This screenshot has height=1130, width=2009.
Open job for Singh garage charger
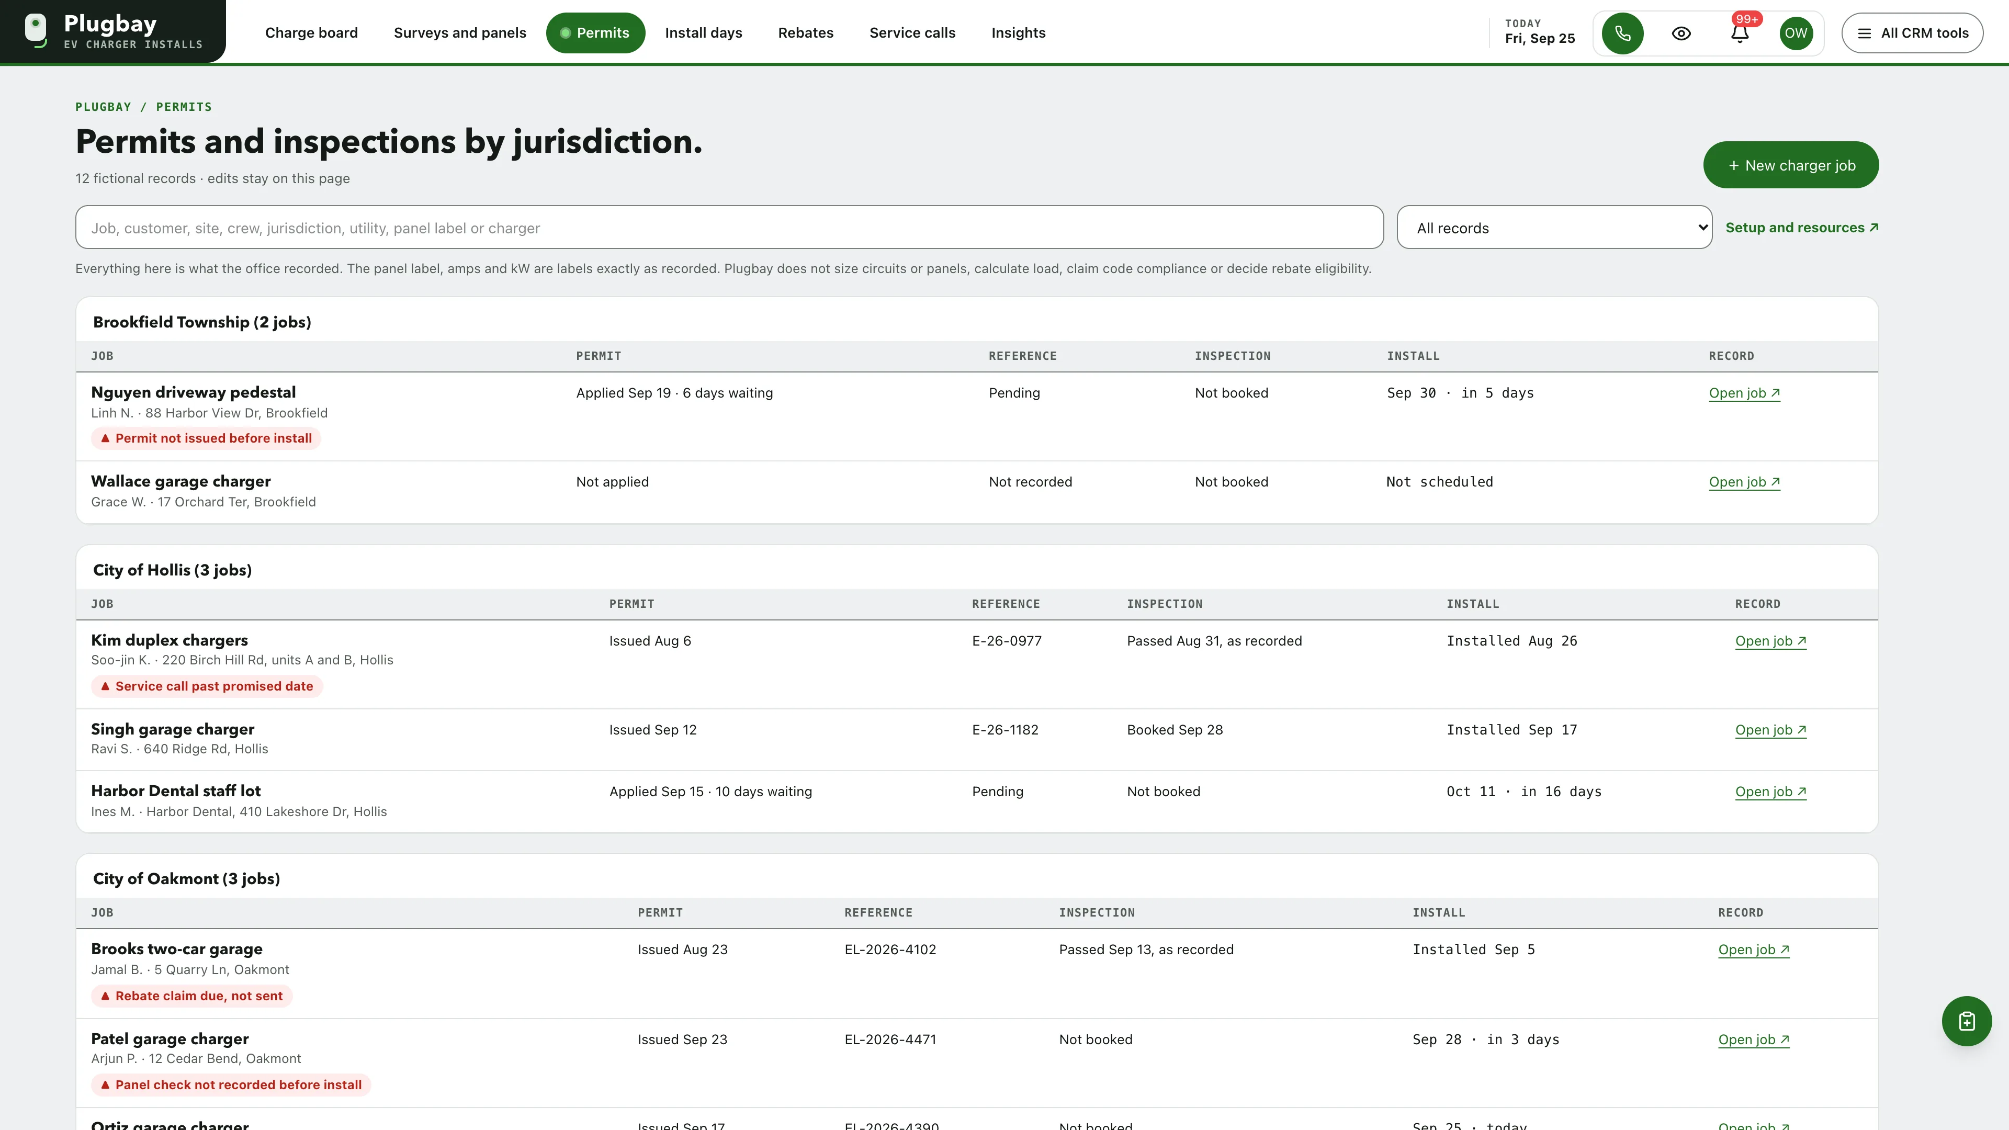pyautogui.click(x=1770, y=730)
